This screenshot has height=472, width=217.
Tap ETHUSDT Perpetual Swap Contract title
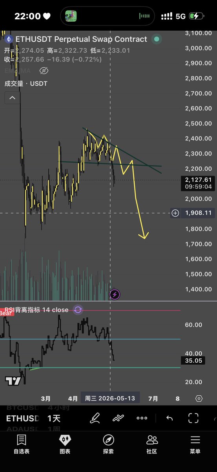point(81,39)
